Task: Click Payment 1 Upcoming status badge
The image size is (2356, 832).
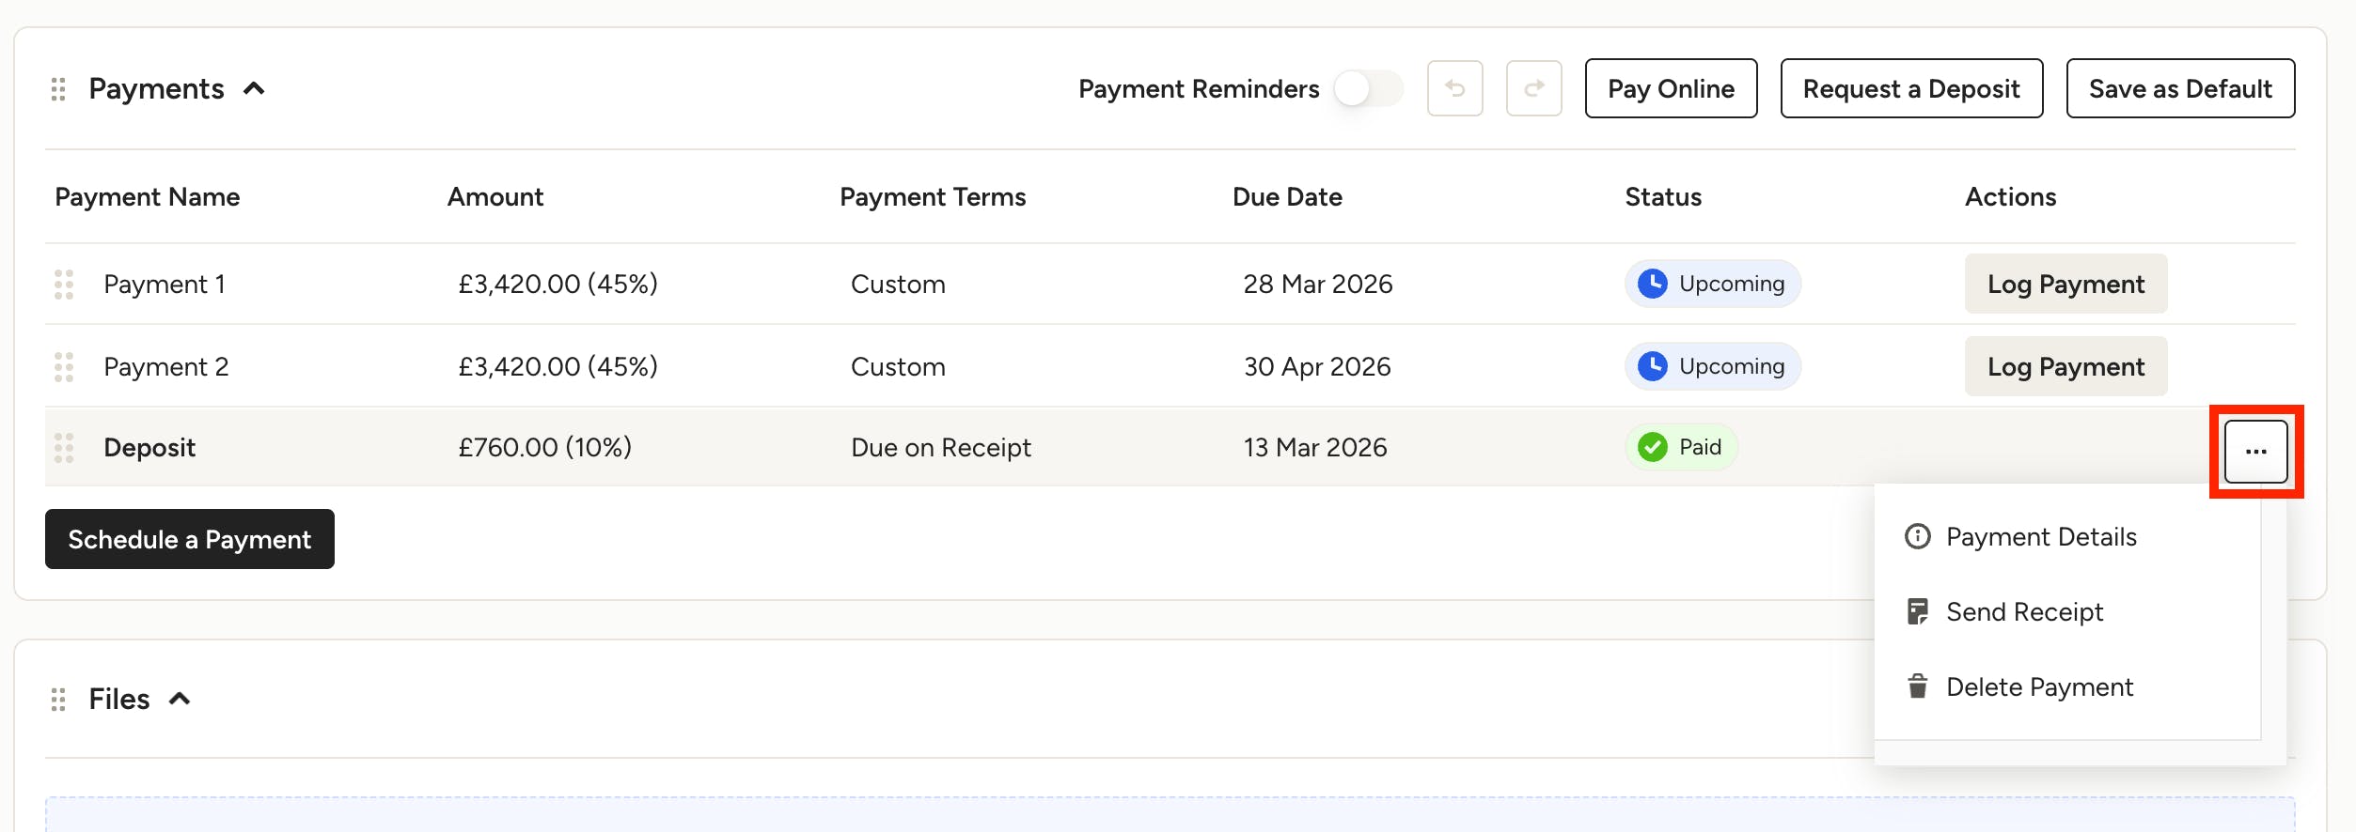Action: coord(1712,284)
